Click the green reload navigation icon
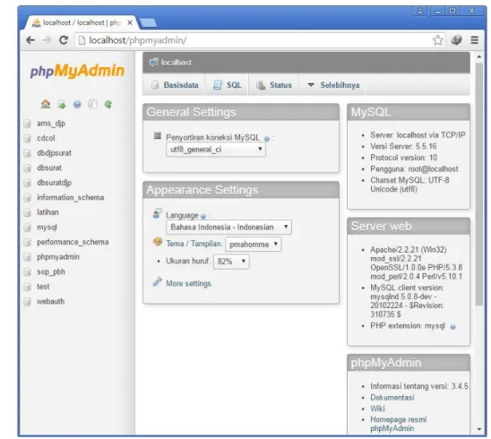Viewport: 491px width, 439px height. coord(108,104)
